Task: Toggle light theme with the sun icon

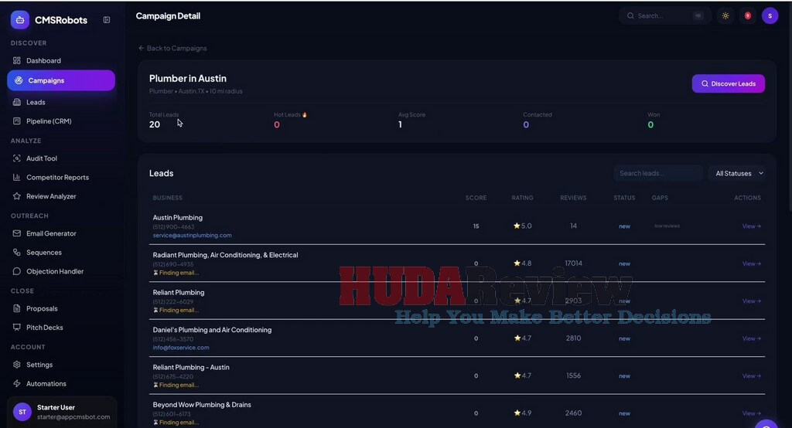Action: click(725, 15)
